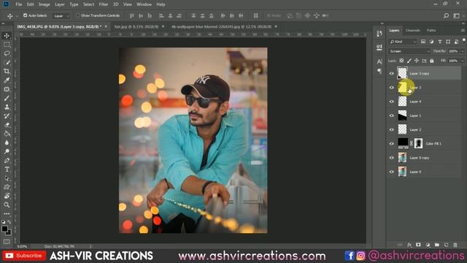Select the Brush tool
Screen dimensions: 467x263
coord(7,98)
